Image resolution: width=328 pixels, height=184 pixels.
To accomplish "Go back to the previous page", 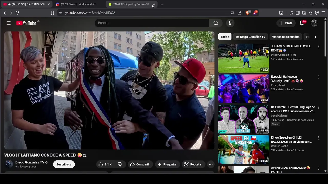I will [x=5, y=13].
